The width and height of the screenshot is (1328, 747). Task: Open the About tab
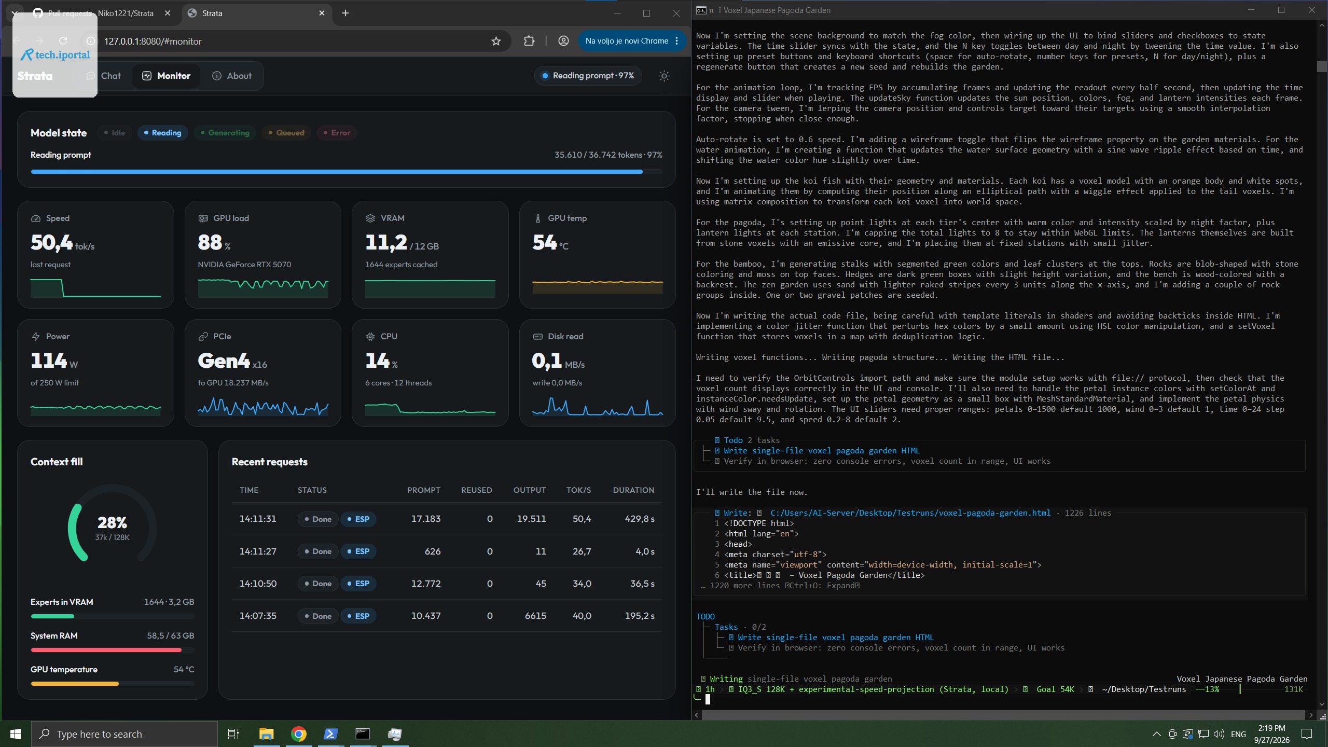(x=232, y=76)
